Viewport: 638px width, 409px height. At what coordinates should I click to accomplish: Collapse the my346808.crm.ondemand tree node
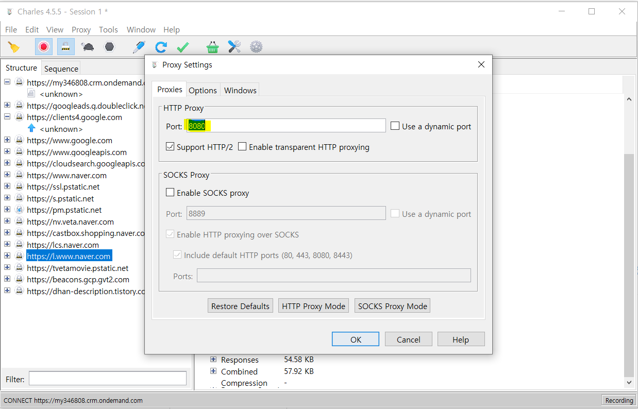(x=7, y=82)
